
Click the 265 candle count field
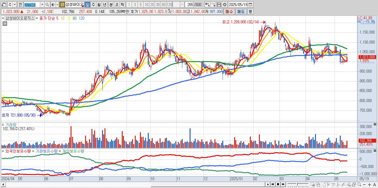[190, 5]
